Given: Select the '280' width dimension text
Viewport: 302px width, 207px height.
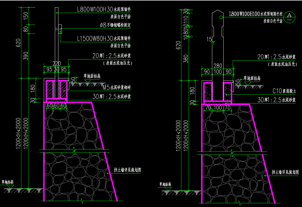Looking at the screenshot, I should [x=218, y=66].
